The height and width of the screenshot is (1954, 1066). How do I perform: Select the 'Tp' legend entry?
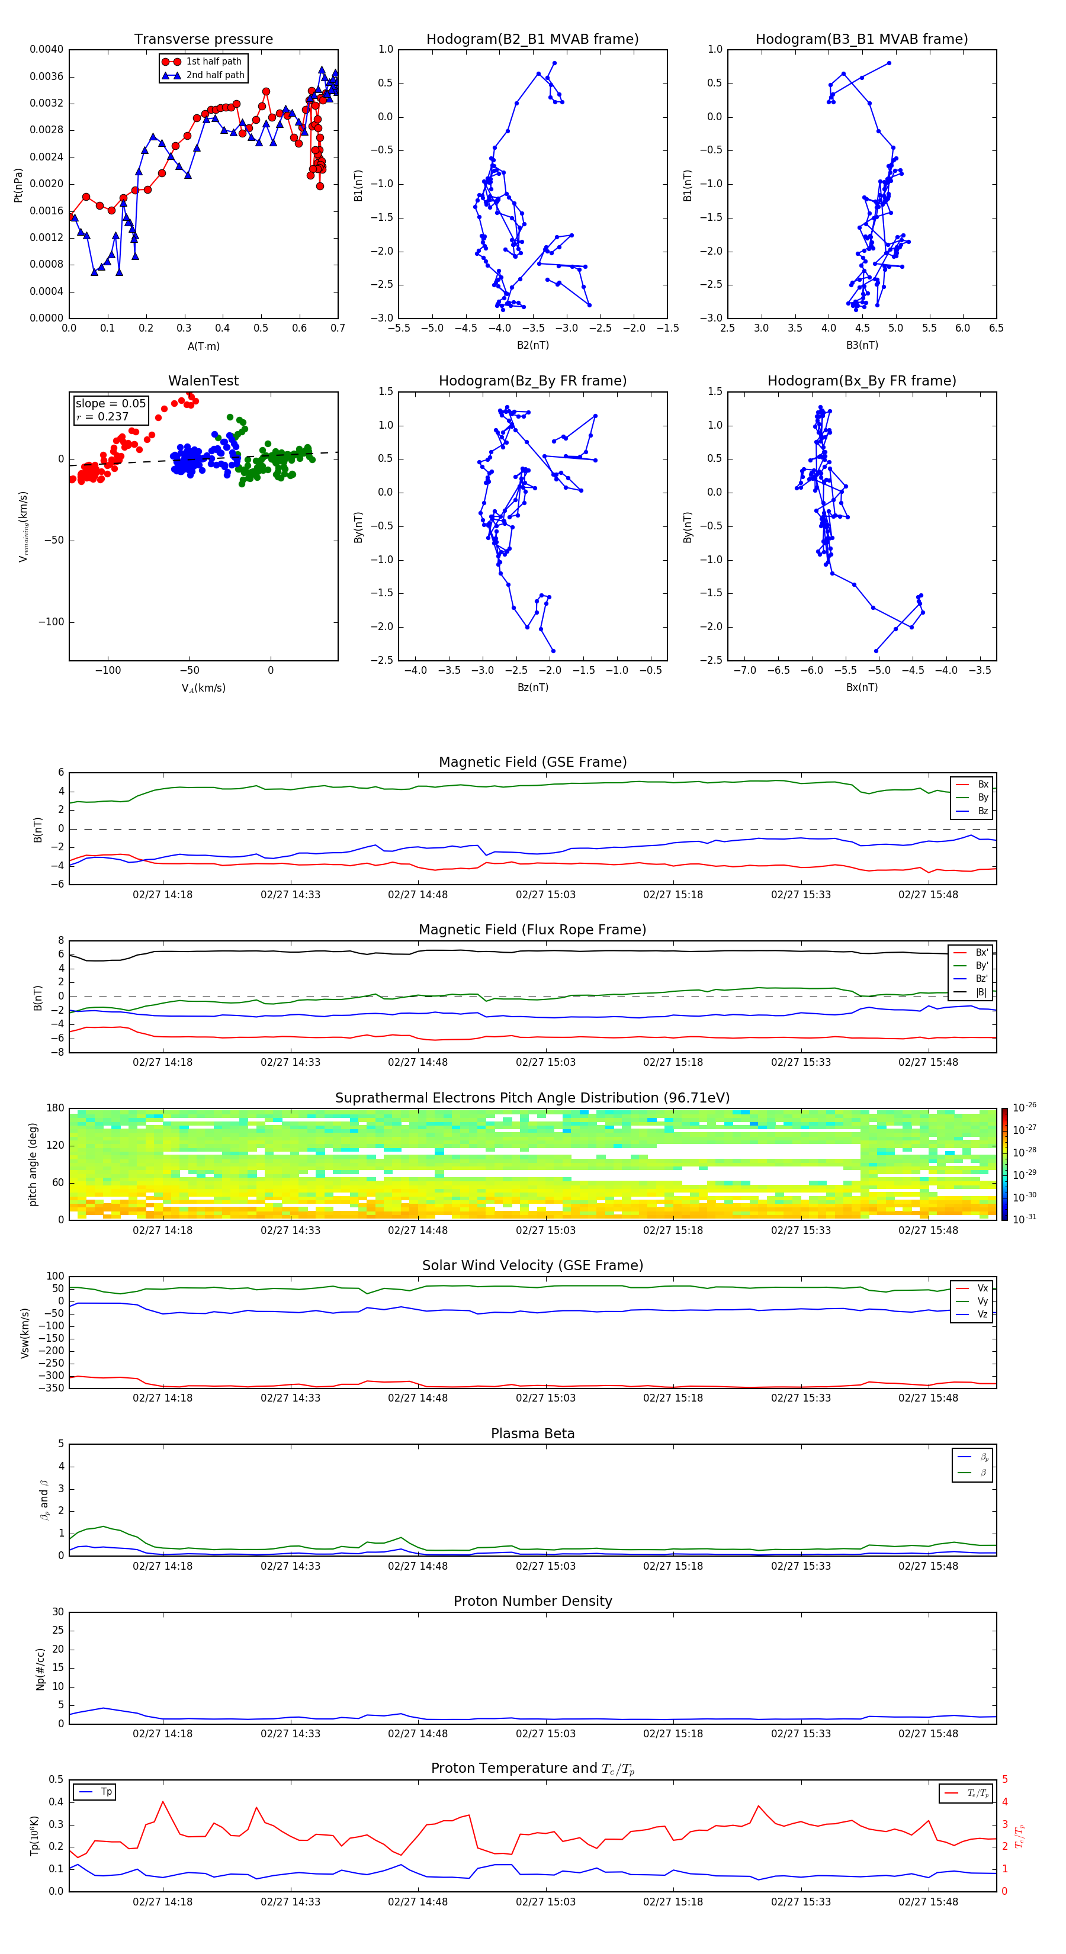coord(95,1792)
